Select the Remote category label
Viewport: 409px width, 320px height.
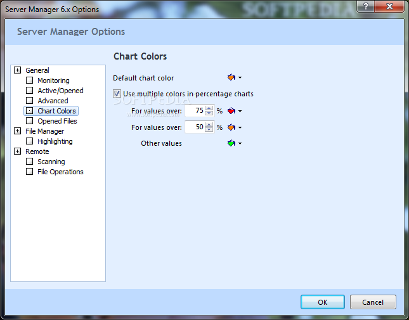[x=37, y=151]
